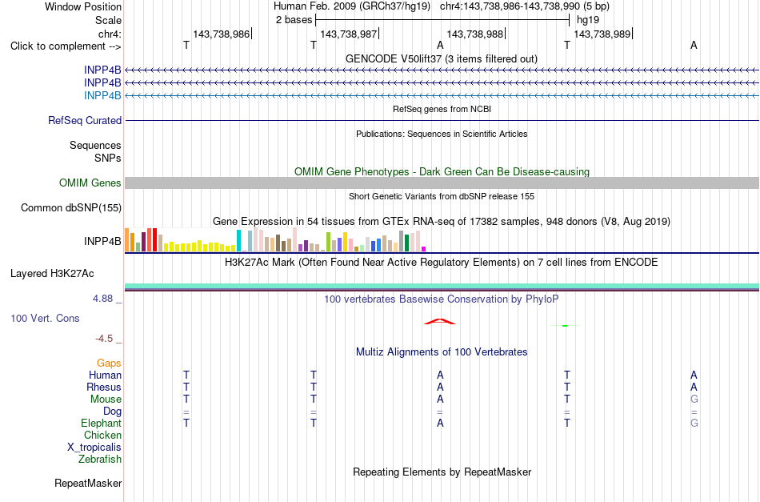The width and height of the screenshot is (760, 502).
Task: Click the 'Publications: Sequences in Scientific Articles' title
Action: point(442,134)
